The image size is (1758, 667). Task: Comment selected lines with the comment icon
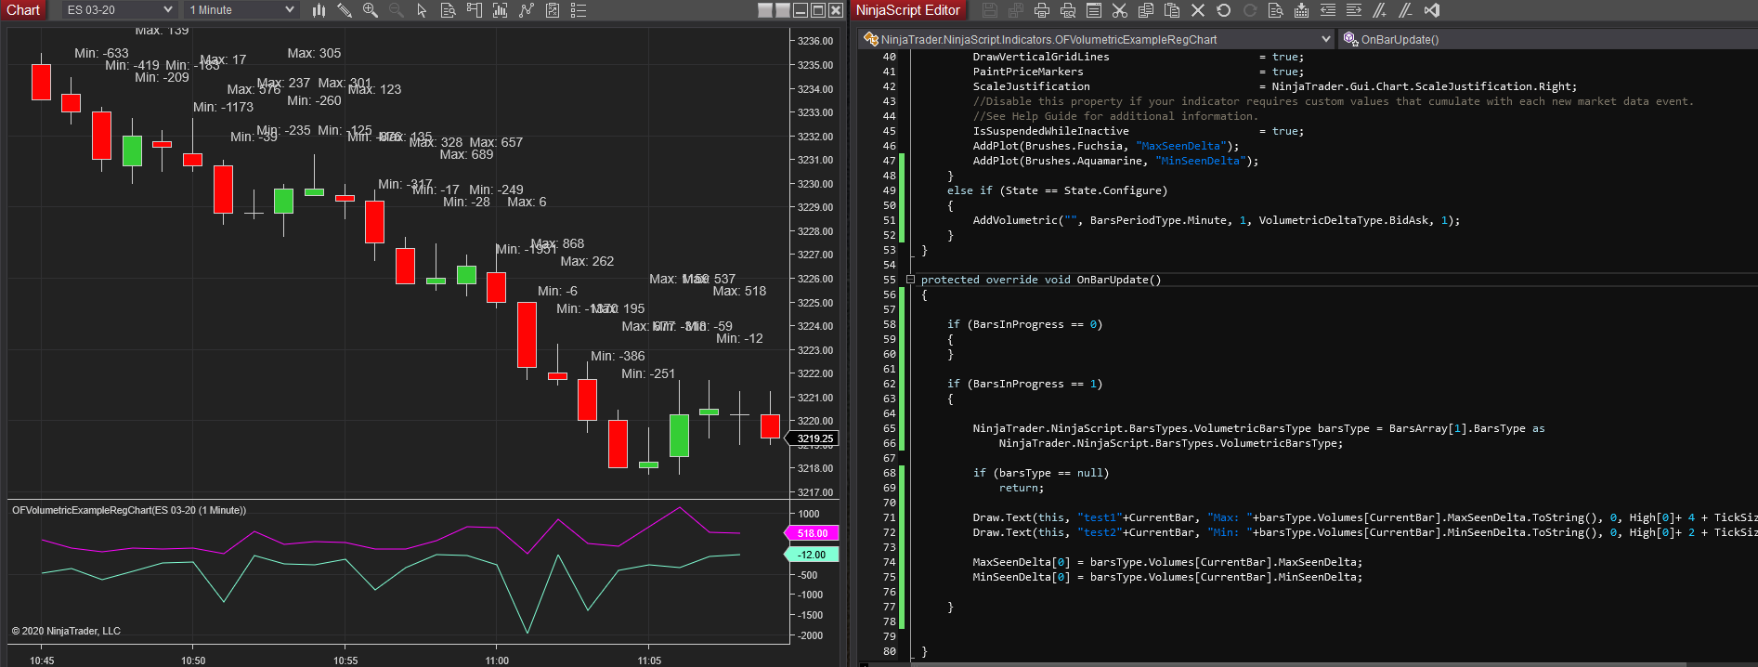tap(1380, 10)
